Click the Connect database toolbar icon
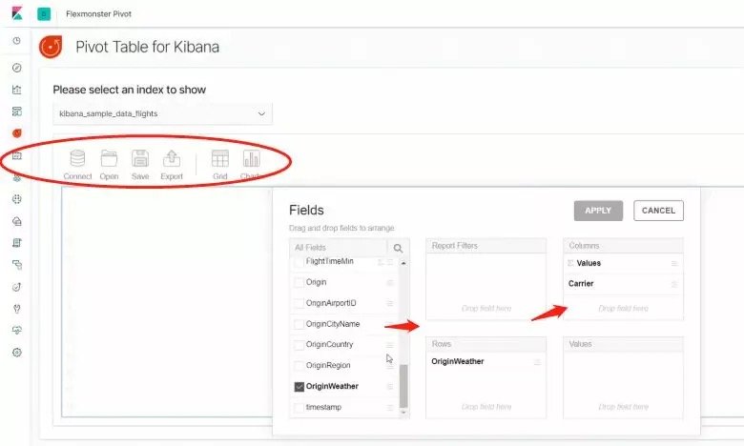744x446 pixels. pos(77,160)
